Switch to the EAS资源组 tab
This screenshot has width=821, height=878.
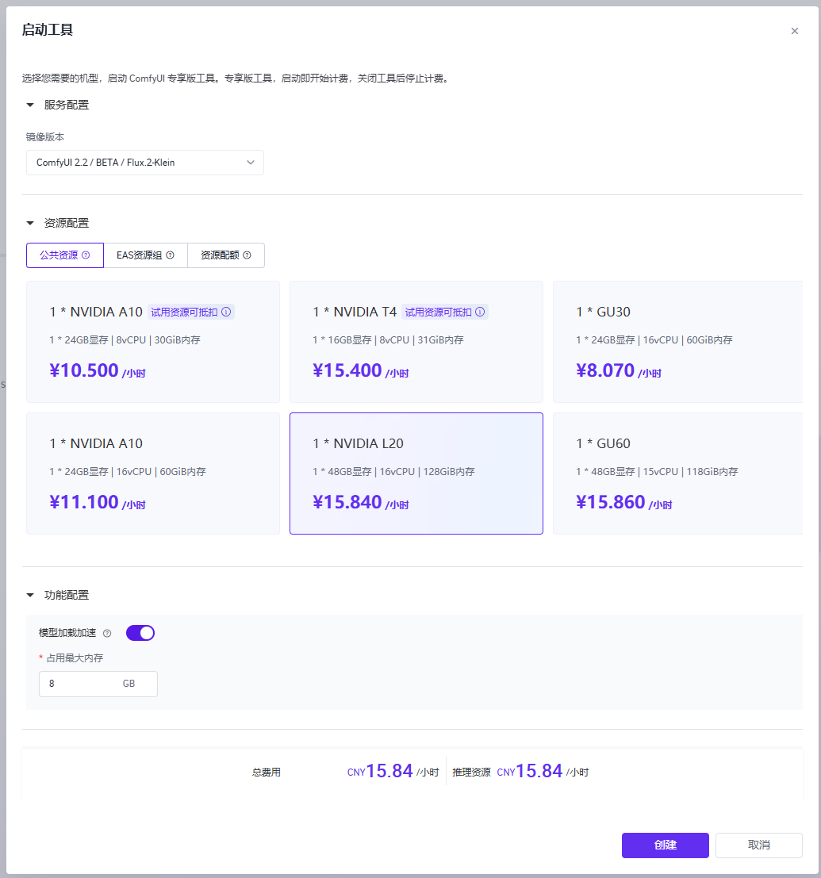[x=146, y=255]
